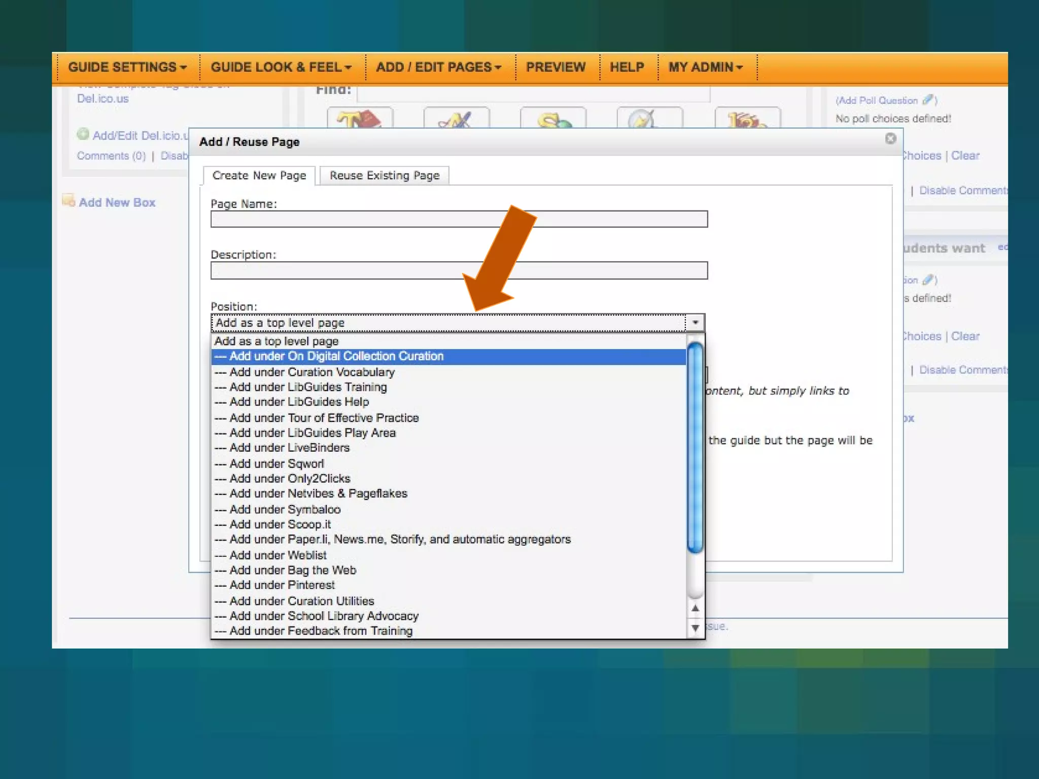Open the My Admin dropdown menu
Image resolution: width=1039 pixels, height=779 pixels.
705,67
